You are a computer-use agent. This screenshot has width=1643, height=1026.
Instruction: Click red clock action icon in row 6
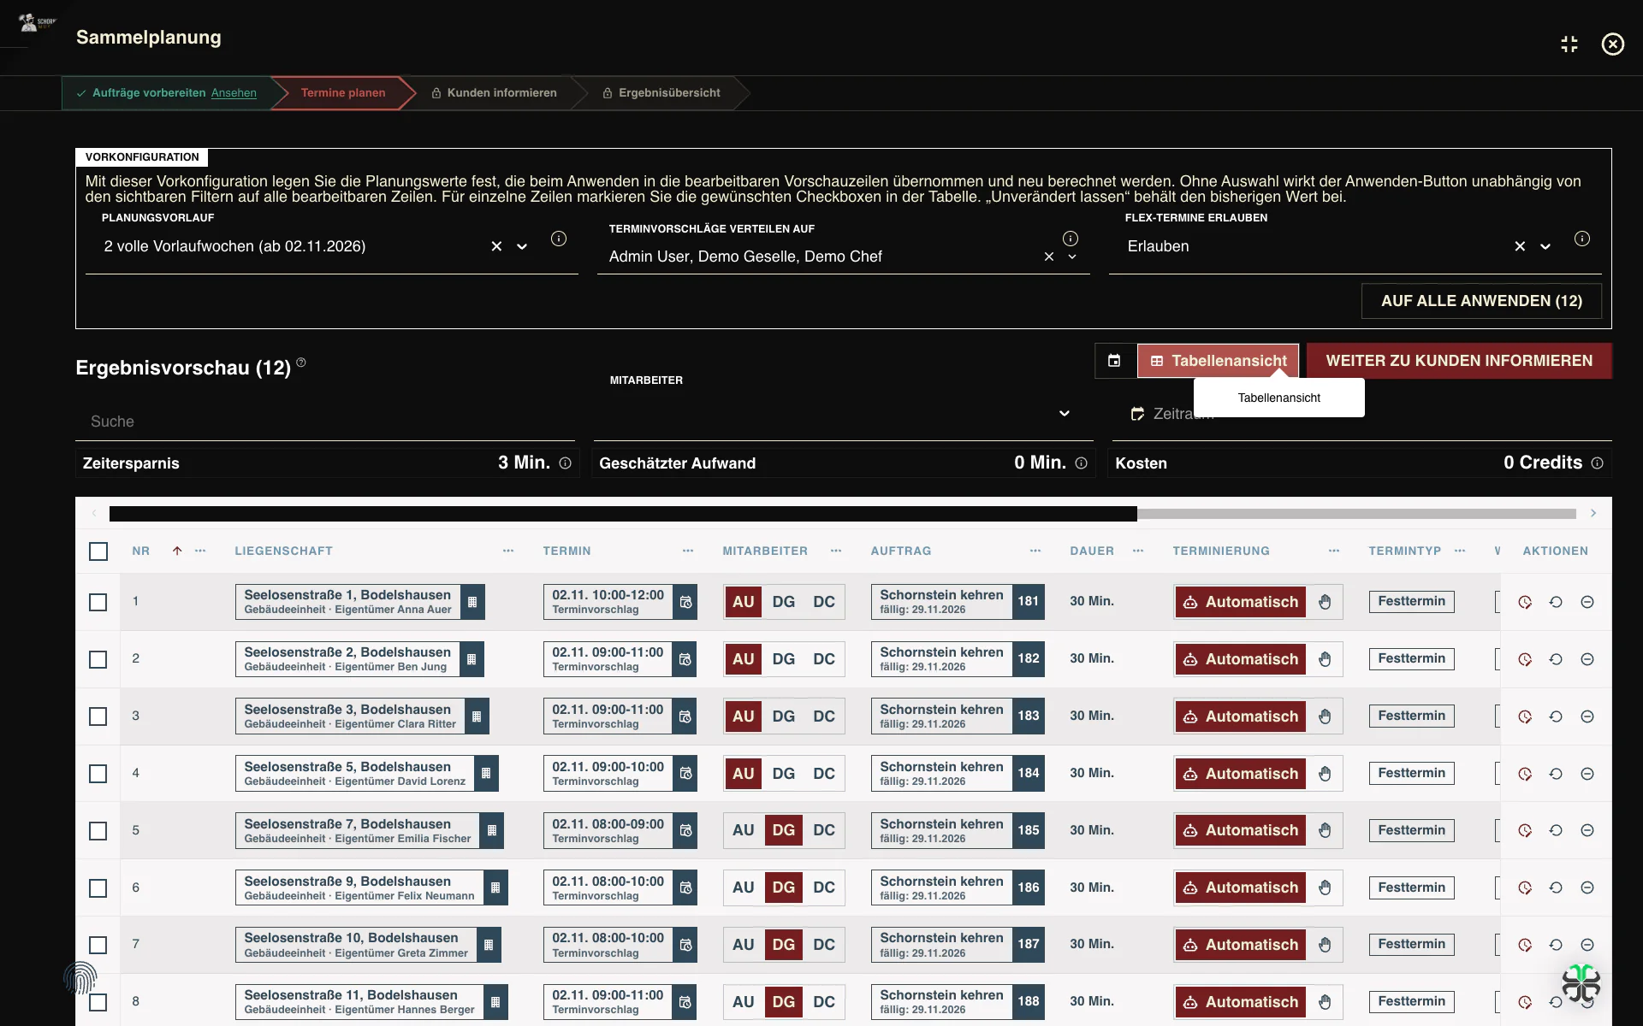coord(1525,887)
